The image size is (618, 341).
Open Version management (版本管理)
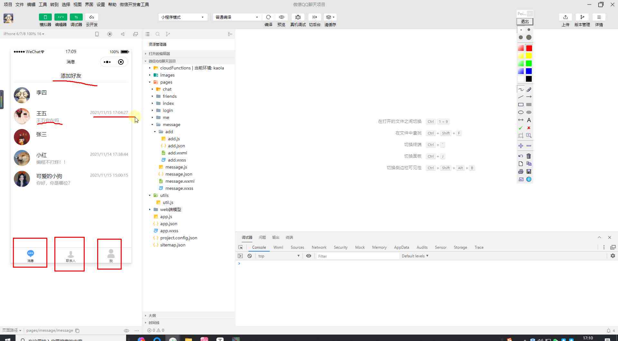coord(582,17)
